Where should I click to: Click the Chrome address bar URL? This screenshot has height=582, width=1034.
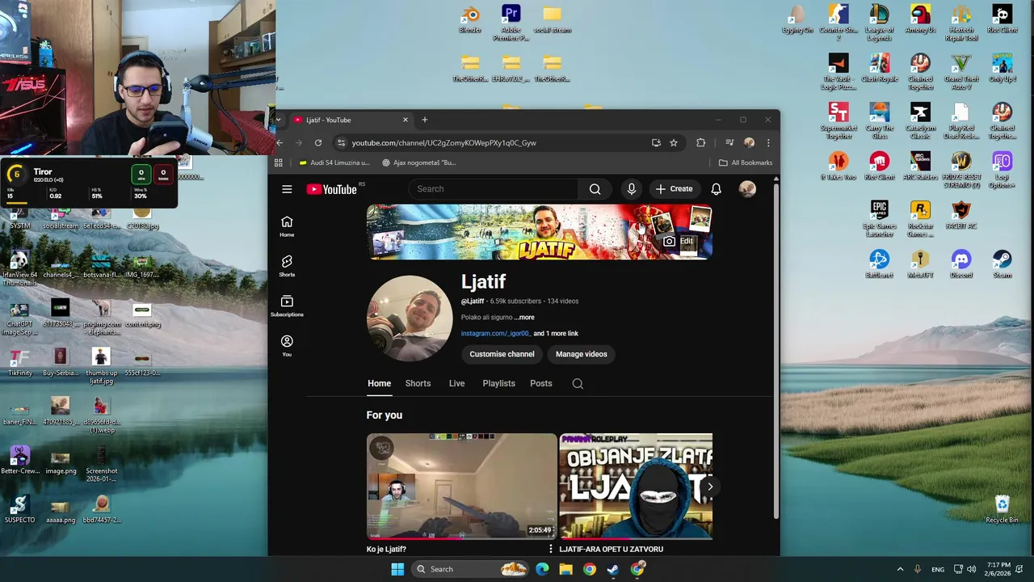click(443, 143)
